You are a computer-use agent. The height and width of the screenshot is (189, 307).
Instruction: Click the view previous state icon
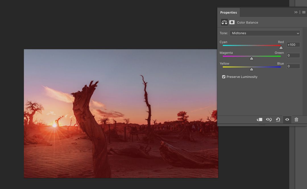click(269, 120)
